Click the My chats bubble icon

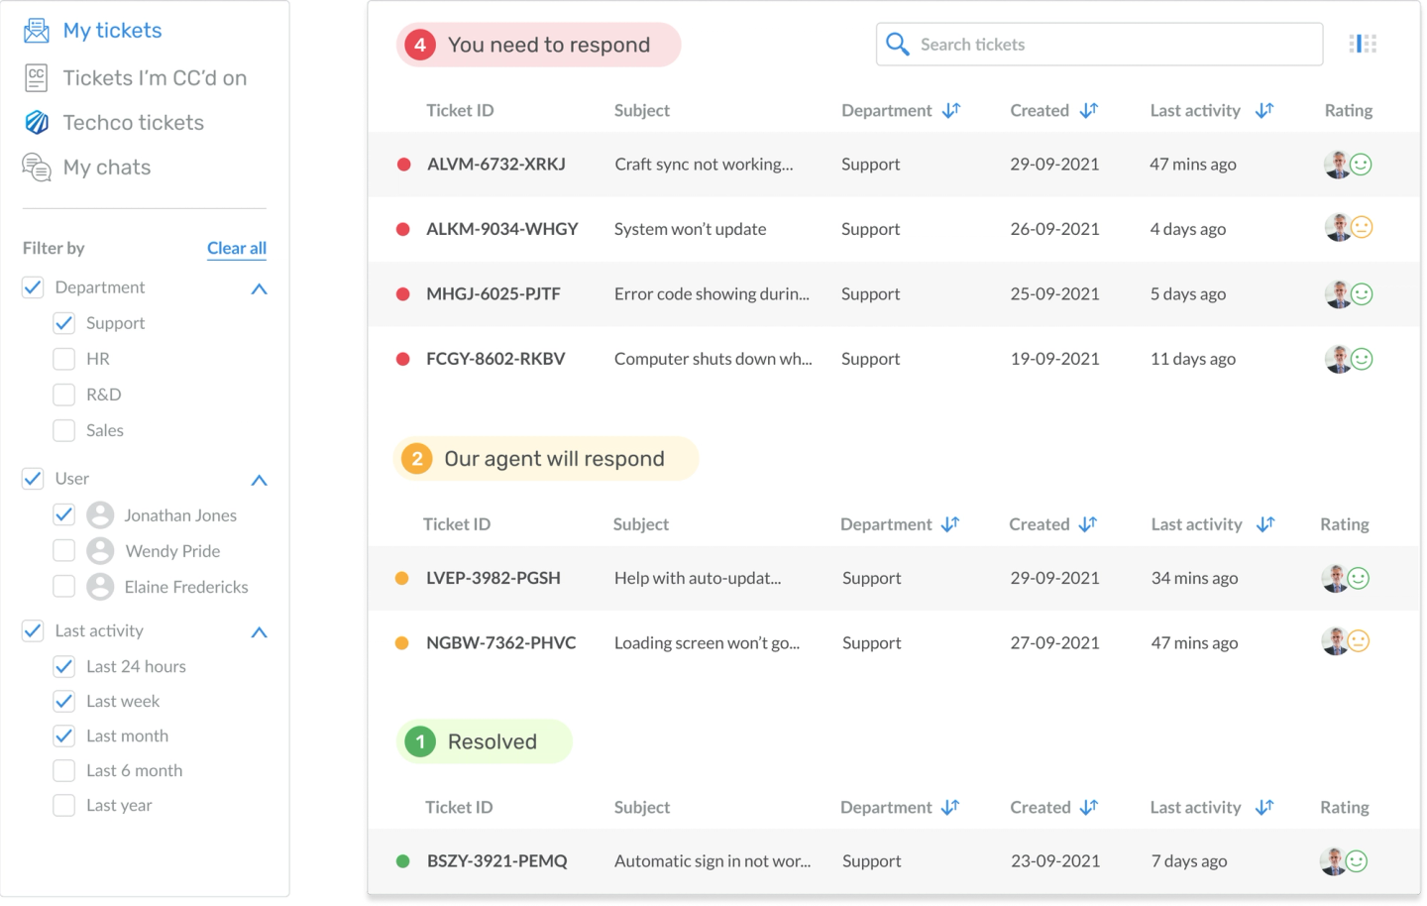37,168
